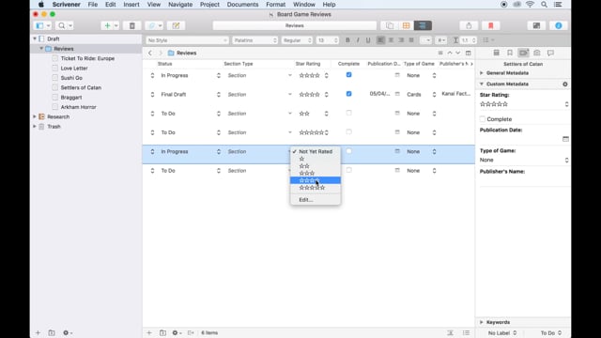
Task: Collapse the Reviews folder
Action: click(x=41, y=49)
